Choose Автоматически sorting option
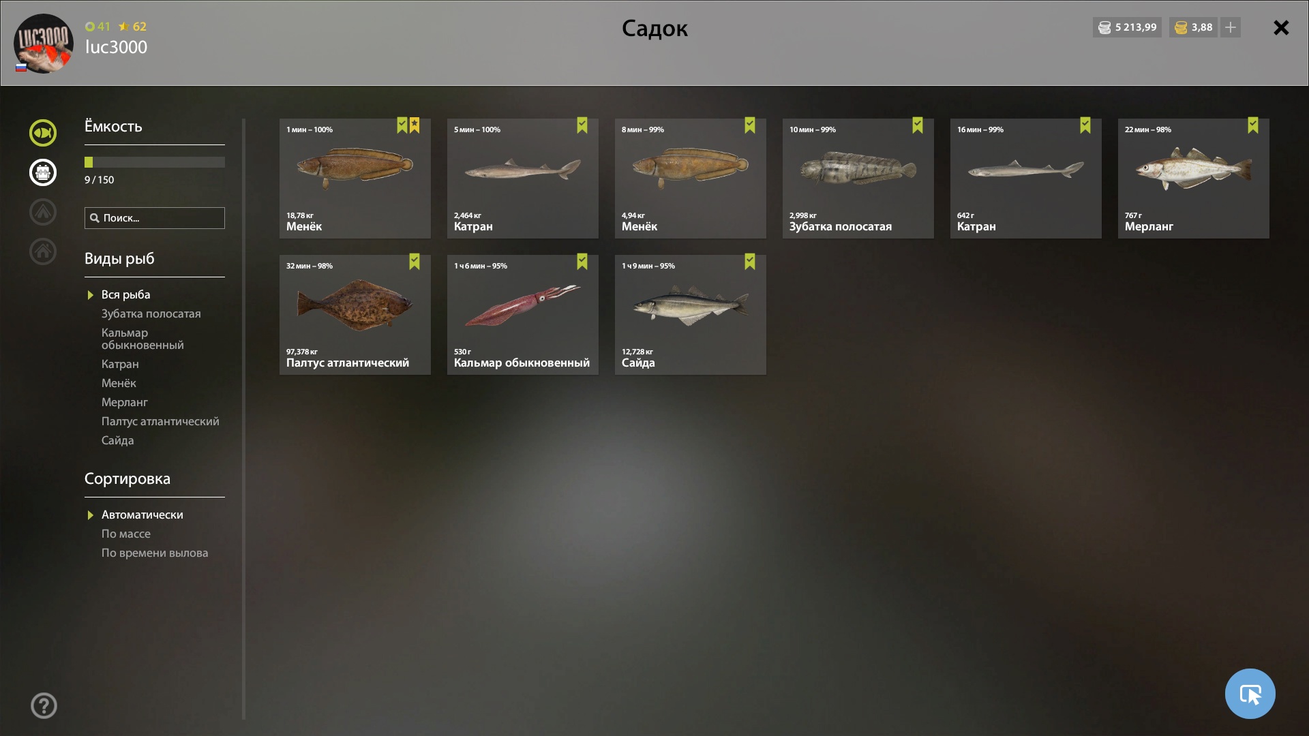Screen dimensions: 1309x736 (x=142, y=515)
